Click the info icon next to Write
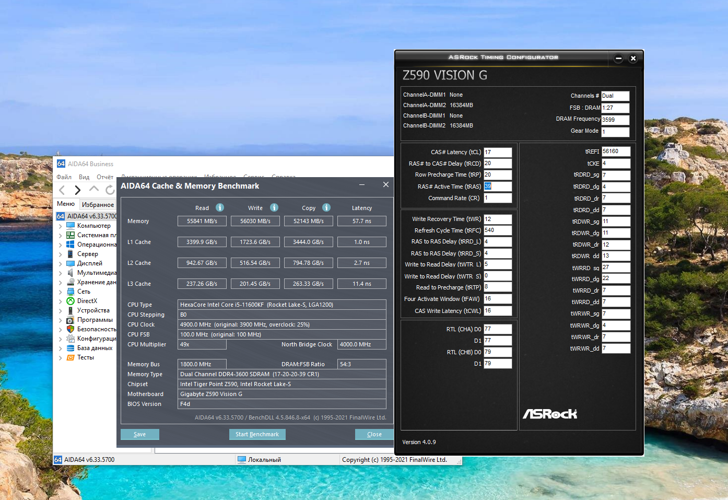Viewport: 728px width, 500px height. coord(274,207)
